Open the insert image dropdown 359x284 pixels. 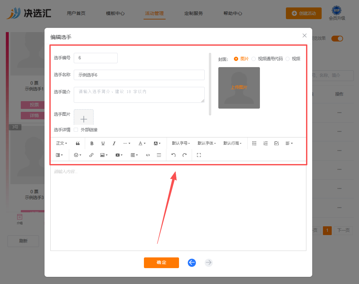pos(104,155)
